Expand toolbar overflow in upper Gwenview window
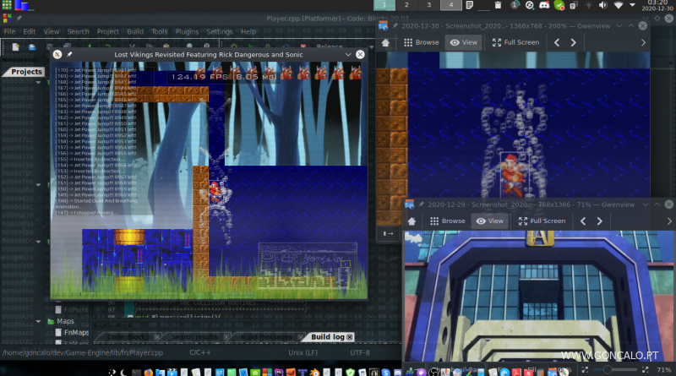The height and width of the screenshot is (376, 676). [643, 42]
